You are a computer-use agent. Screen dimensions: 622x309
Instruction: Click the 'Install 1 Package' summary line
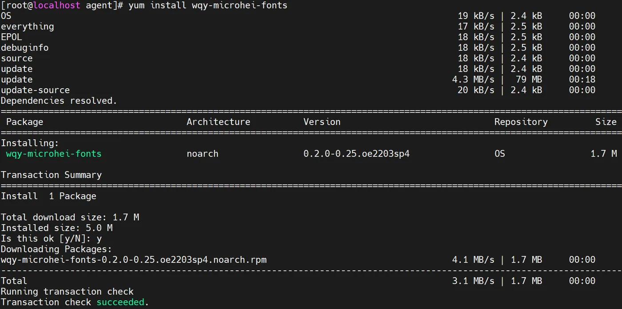(x=48, y=196)
